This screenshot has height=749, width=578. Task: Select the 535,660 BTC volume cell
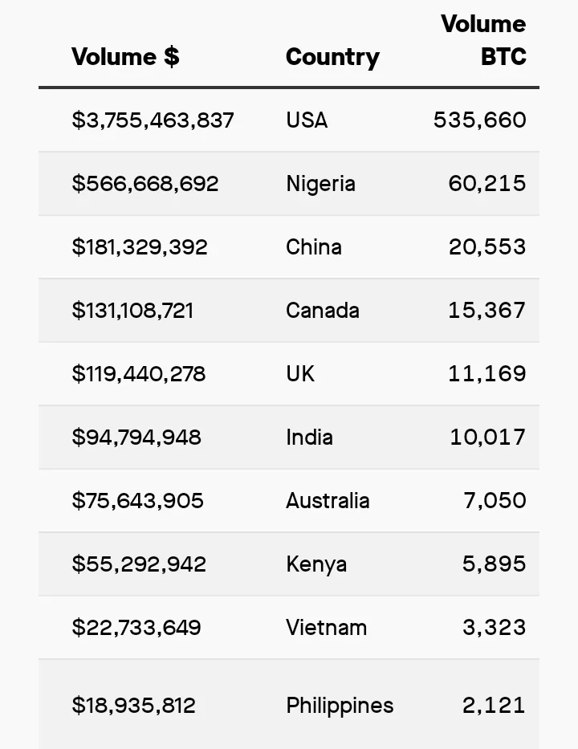479,120
